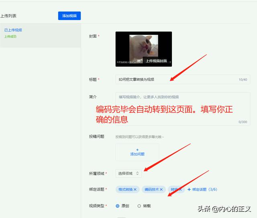Viewport: 257px width, 218px height.
Task: Remove the 格式转换 topic tag
Action: coord(135,190)
